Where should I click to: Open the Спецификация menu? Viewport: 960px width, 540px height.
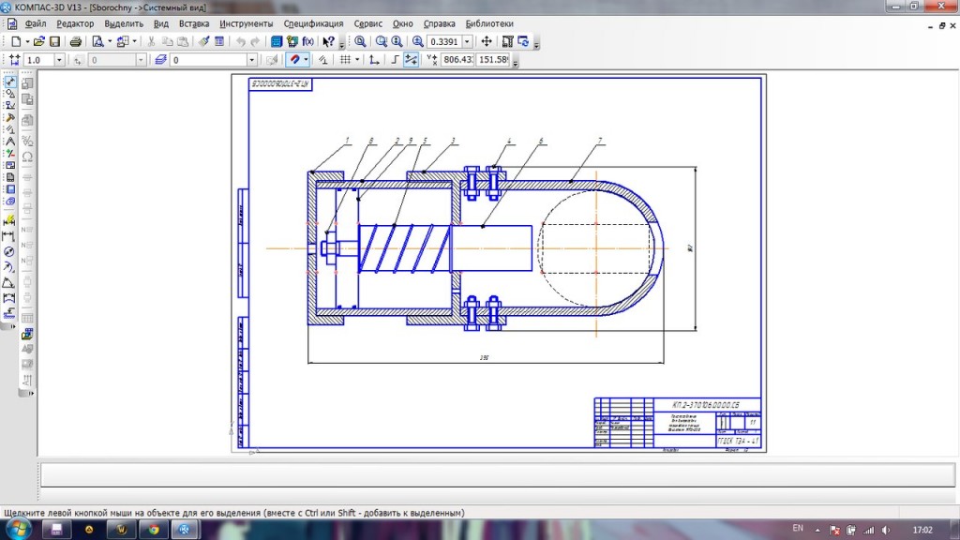[313, 23]
